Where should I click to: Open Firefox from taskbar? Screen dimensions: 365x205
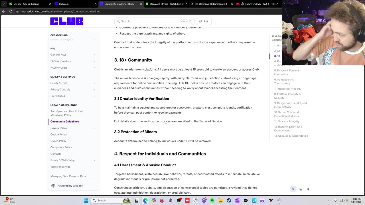coord(162,200)
